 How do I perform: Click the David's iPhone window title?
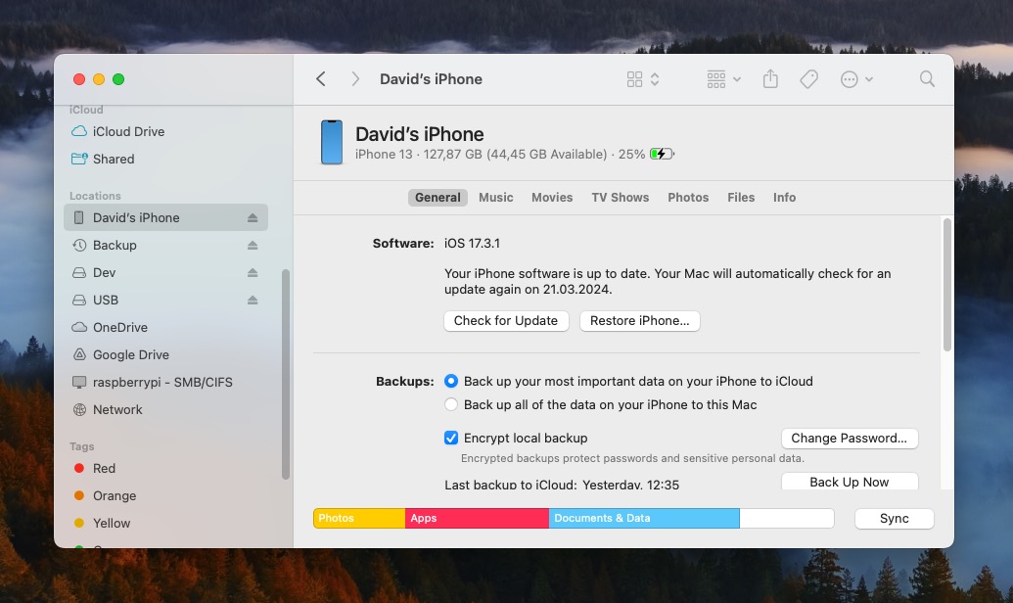[431, 79]
